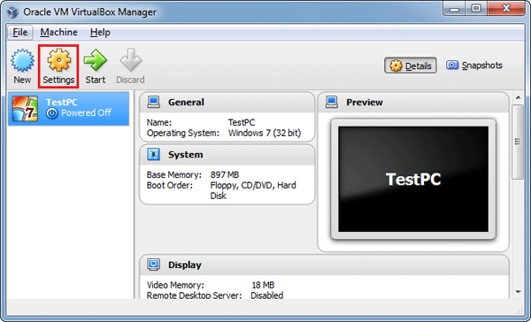Start the VM with the green arrow icon

coord(96,60)
